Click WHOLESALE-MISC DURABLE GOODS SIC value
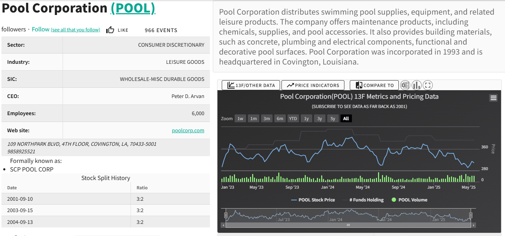This screenshot has height=236, width=505. tap(162, 79)
